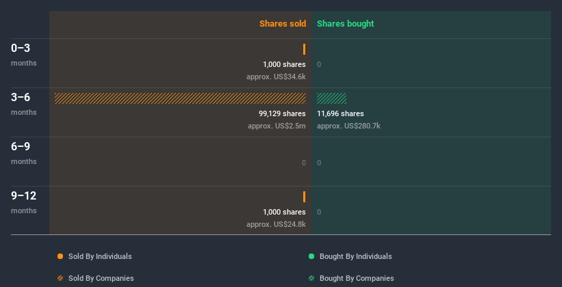Select the Sold By Companies legend label
This screenshot has height=287, width=562.
pyautogui.click(x=101, y=278)
